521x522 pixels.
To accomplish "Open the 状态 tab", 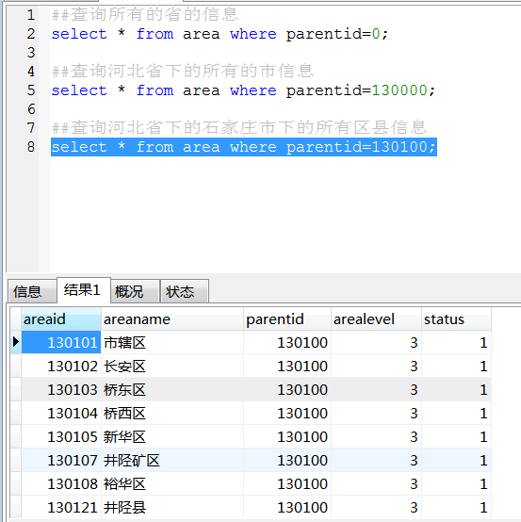I will [185, 292].
